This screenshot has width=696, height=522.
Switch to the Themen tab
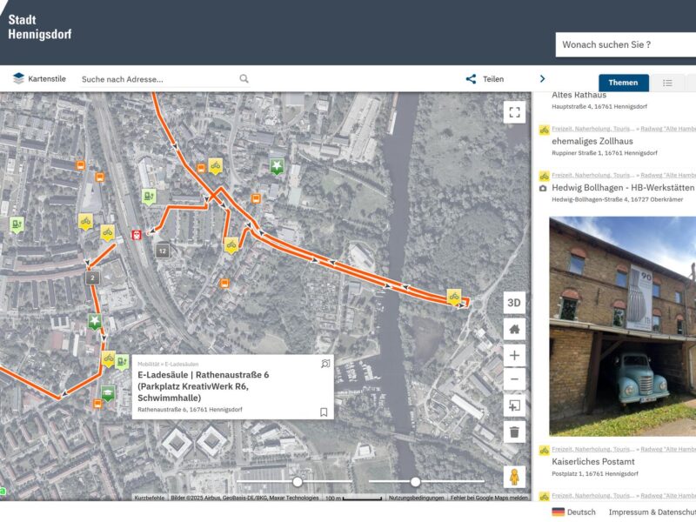(x=623, y=83)
